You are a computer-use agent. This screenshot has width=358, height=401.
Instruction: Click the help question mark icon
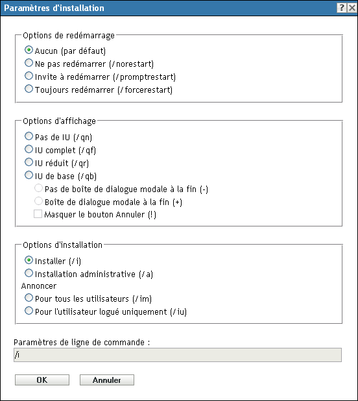[342, 8]
